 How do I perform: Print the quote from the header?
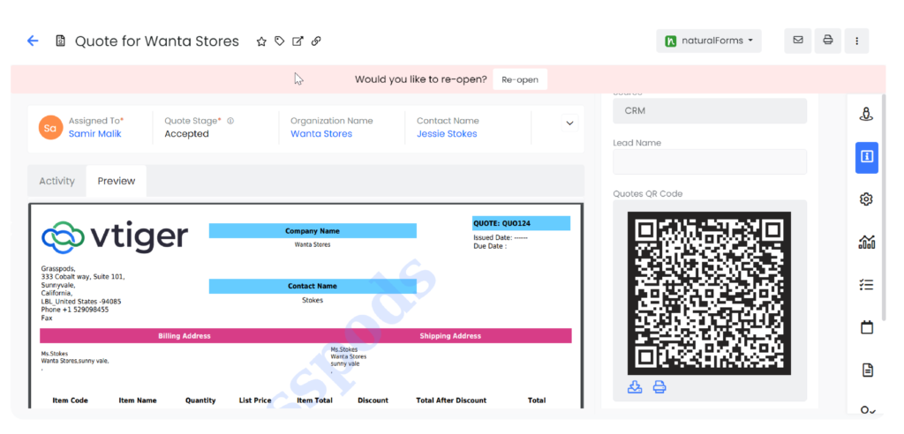pos(827,41)
